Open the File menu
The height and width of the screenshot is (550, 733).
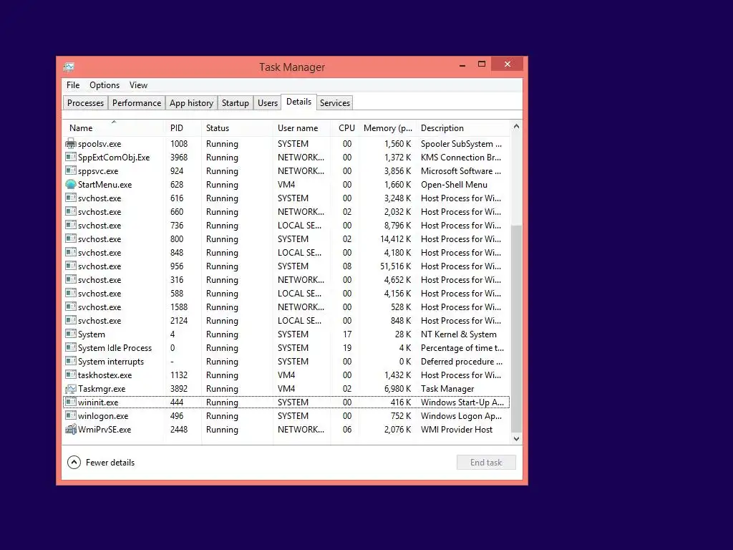(x=73, y=85)
